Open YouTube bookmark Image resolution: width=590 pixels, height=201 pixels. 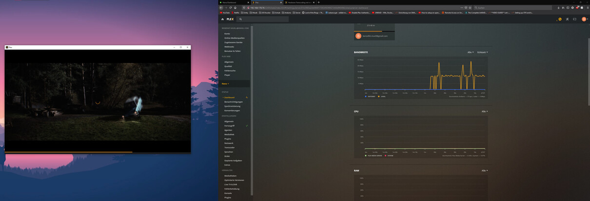(226, 13)
